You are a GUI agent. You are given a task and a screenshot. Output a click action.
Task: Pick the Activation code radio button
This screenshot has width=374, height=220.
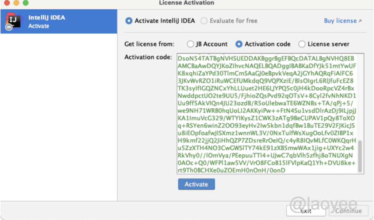(x=239, y=44)
